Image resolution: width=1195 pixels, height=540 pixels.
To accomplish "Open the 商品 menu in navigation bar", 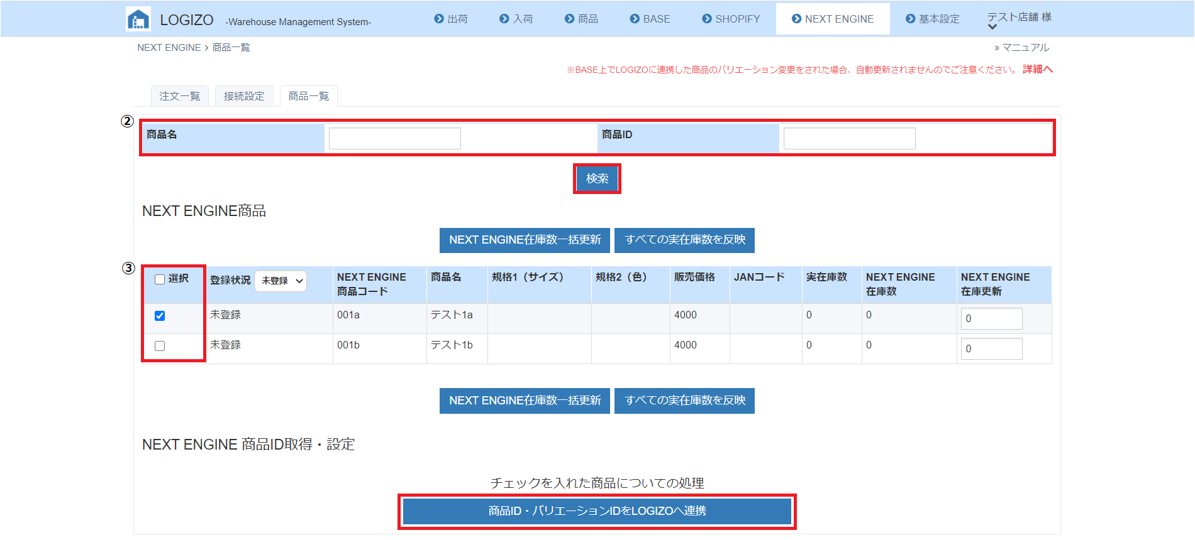I will click(582, 19).
